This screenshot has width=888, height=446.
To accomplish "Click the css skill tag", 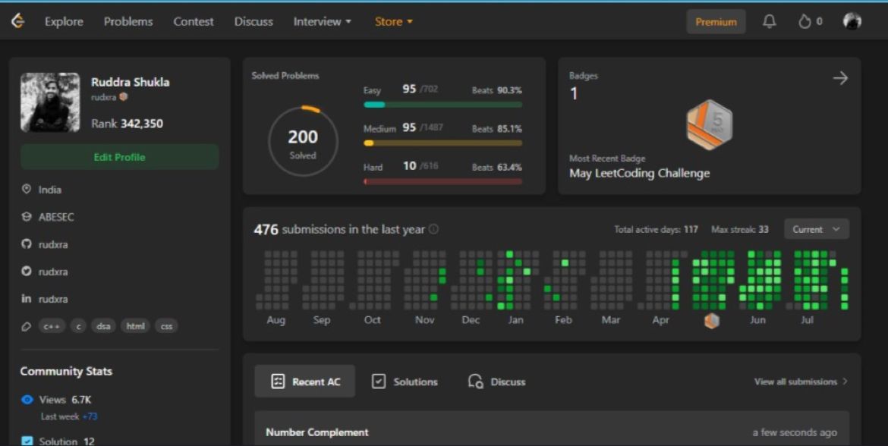I will point(166,326).
